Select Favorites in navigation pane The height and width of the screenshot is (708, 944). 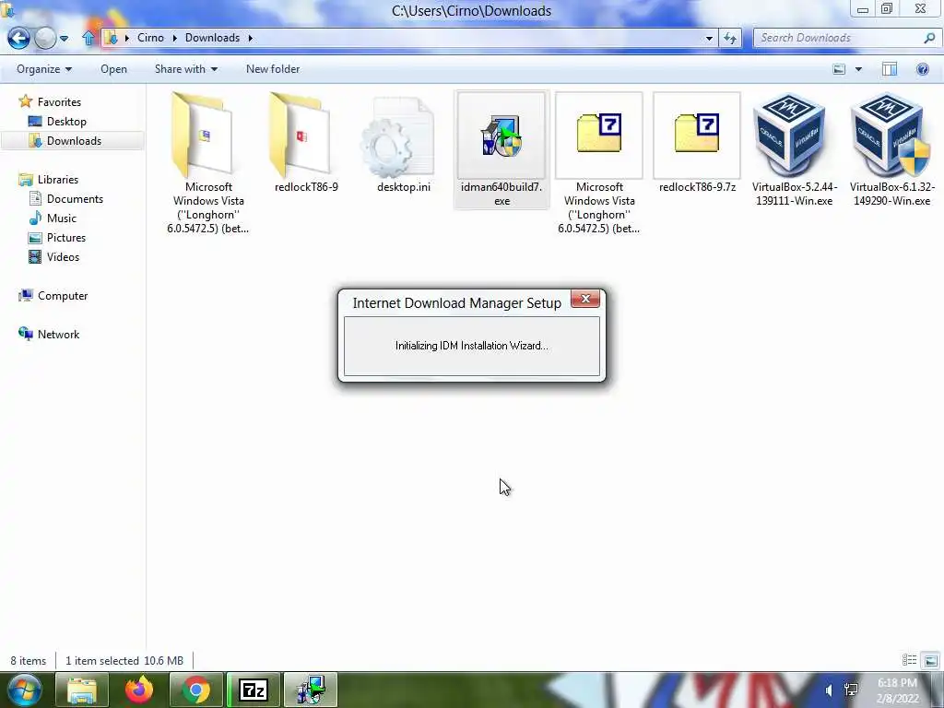(x=59, y=102)
